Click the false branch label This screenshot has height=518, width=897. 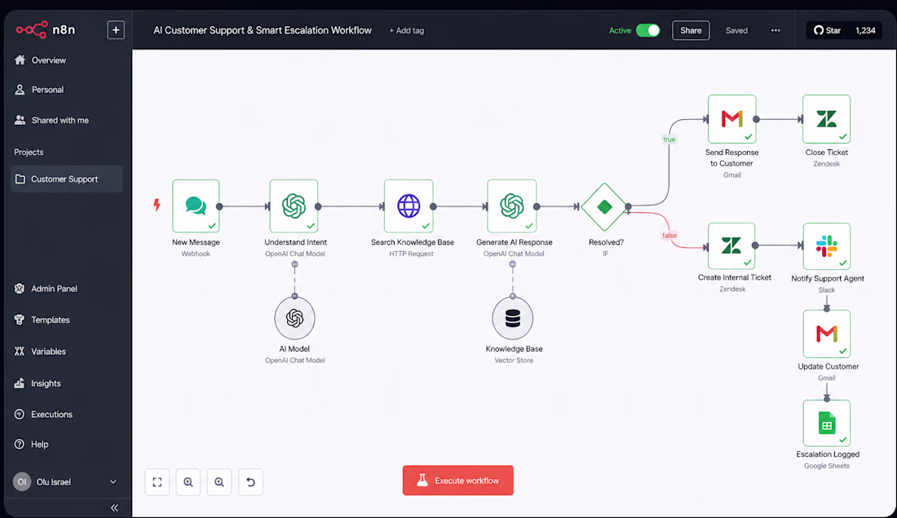(x=669, y=236)
